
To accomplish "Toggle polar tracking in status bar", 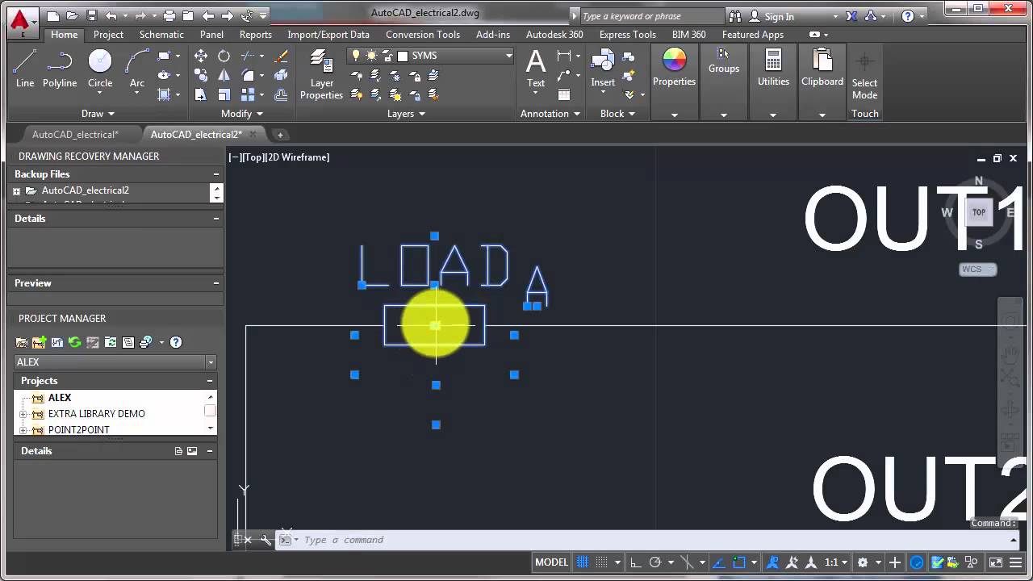I will click(x=655, y=562).
